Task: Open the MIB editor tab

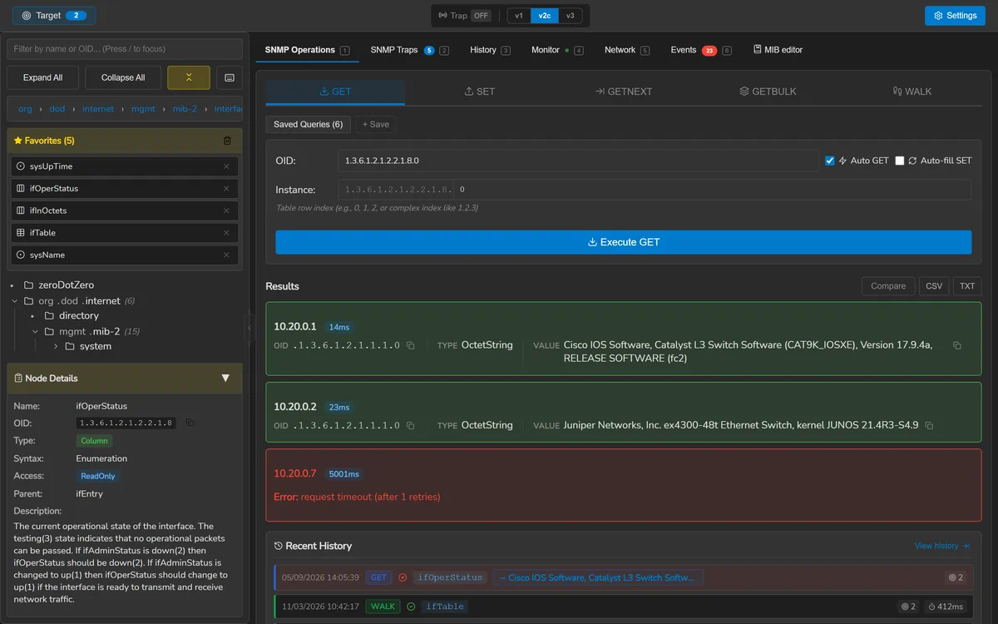Action: 778,50
